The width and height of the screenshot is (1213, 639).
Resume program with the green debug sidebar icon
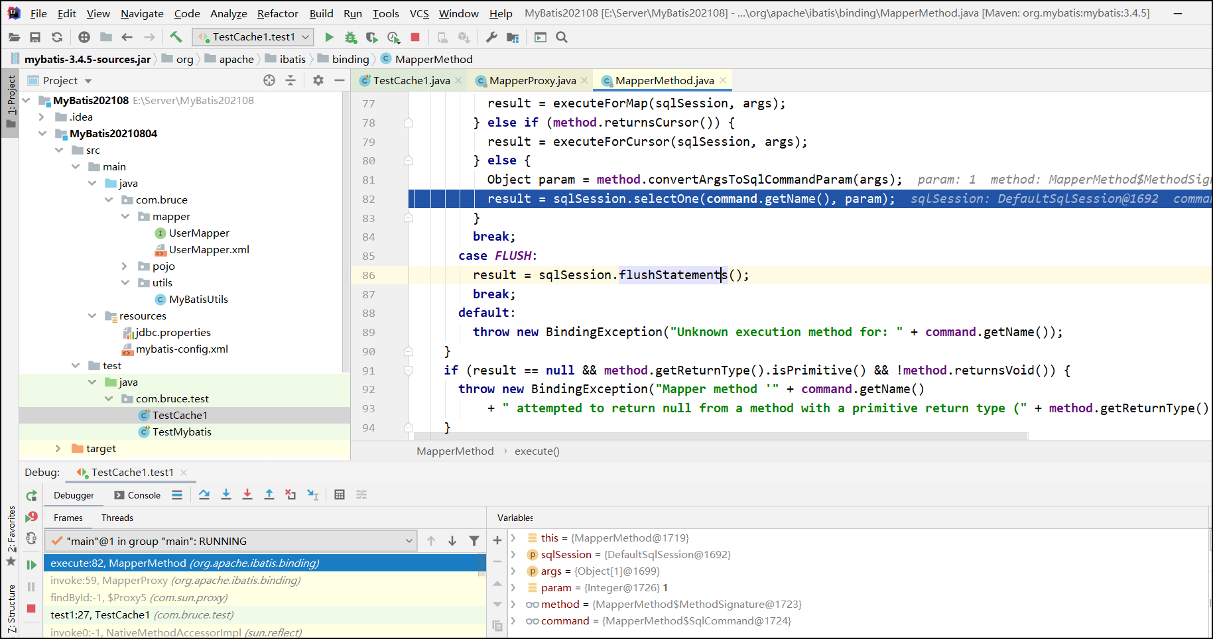coord(31,565)
